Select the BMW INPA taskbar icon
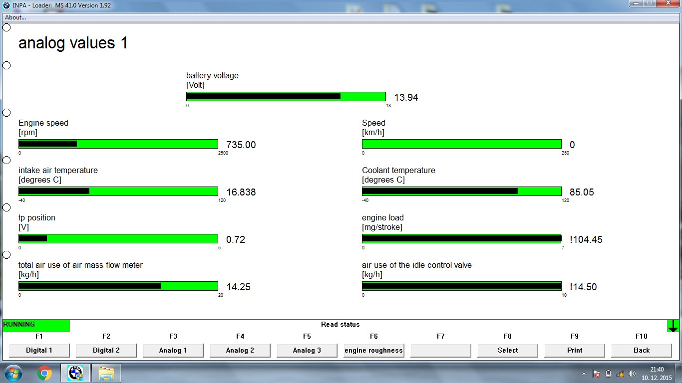The image size is (682, 383). tap(75, 373)
